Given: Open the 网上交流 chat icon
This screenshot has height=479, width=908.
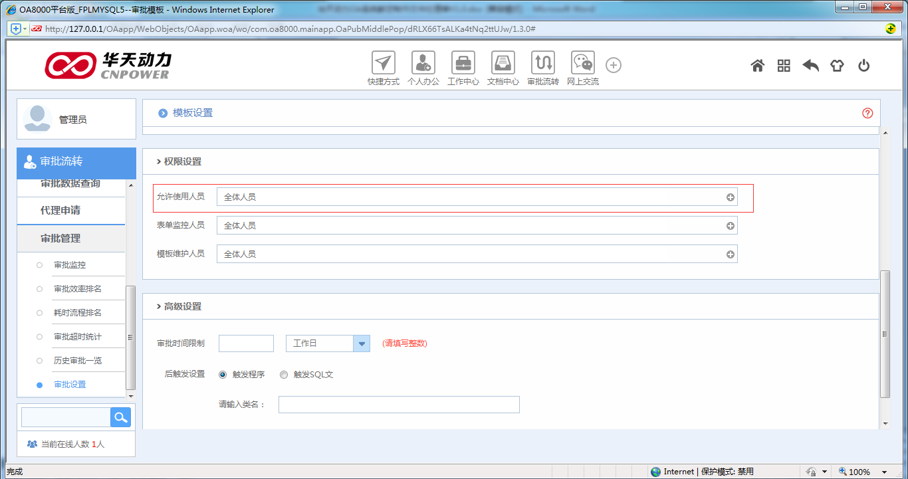Looking at the screenshot, I should pos(582,64).
